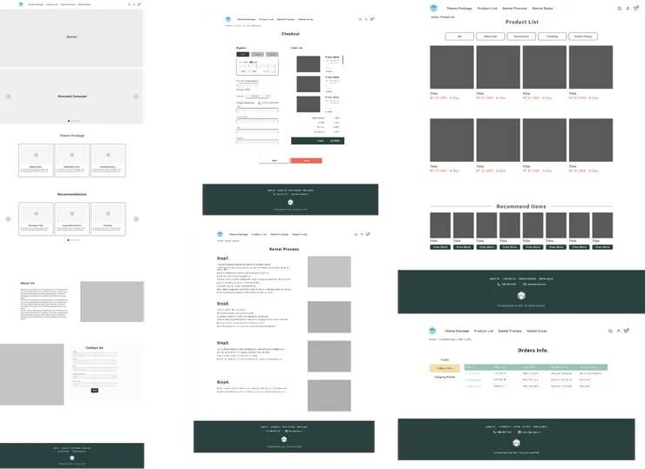Select the All category filter
Image resolution: width=645 pixels, height=469 pixels.
point(459,37)
